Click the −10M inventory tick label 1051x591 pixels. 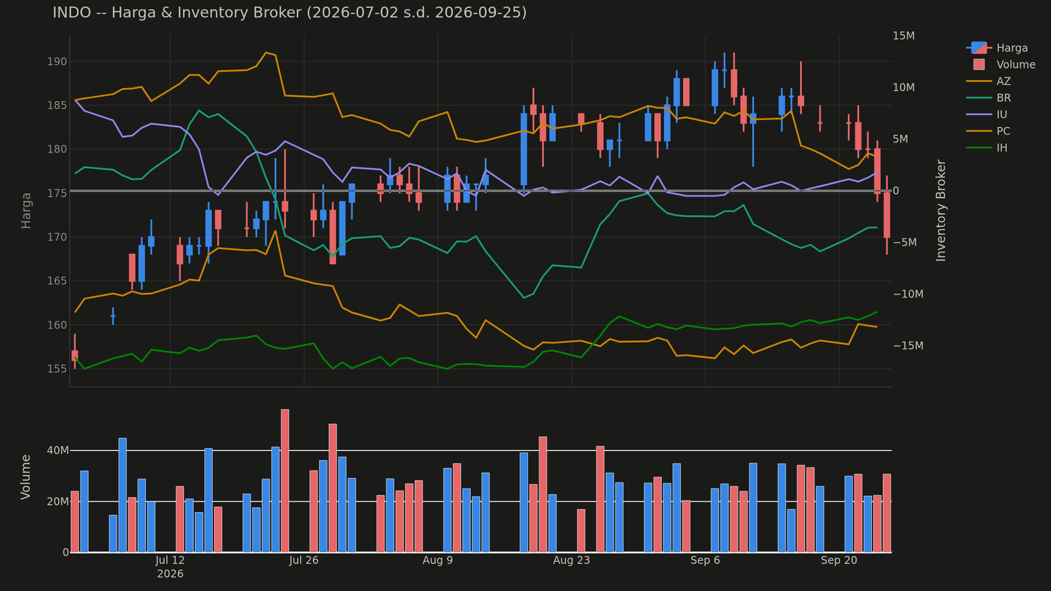908,294
